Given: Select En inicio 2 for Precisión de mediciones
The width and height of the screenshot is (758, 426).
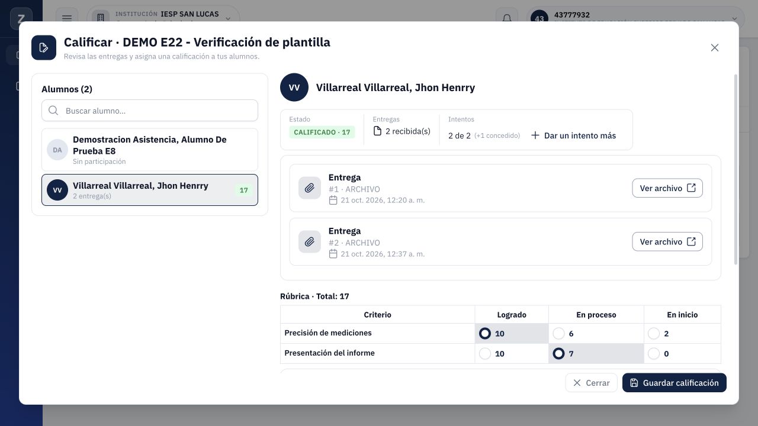Looking at the screenshot, I should pyautogui.click(x=654, y=334).
